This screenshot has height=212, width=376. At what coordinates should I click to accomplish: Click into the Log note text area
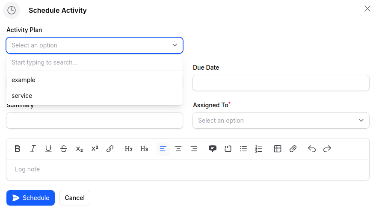coord(188,169)
